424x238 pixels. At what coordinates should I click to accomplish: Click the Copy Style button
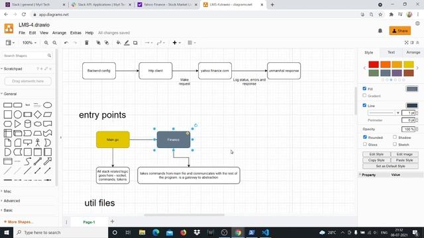[376, 160]
